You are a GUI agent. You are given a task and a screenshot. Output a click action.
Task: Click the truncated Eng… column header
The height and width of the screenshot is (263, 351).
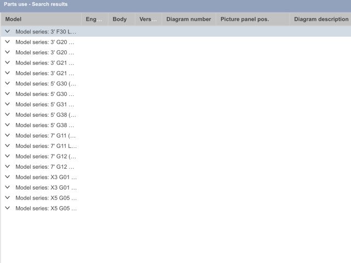[x=94, y=19]
